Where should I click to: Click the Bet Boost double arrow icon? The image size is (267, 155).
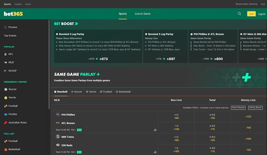click(76, 24)
